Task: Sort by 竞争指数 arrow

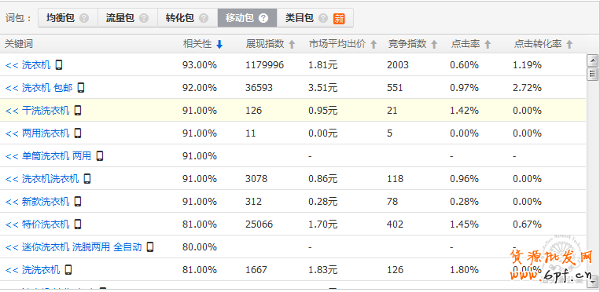Action: (434, 44)
